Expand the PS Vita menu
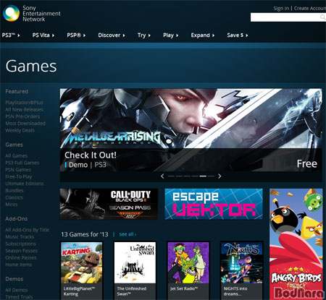The image size is (326, 300). point(43,35)
